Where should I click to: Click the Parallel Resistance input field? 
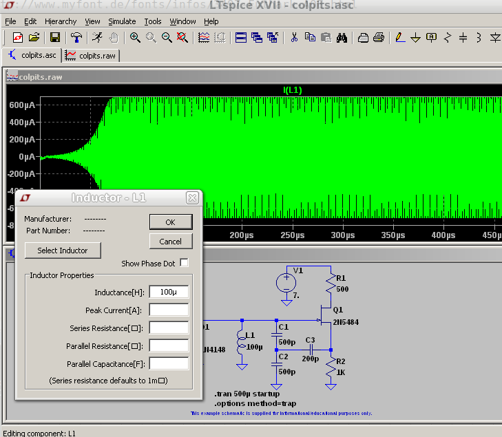(x=169, y=345)
